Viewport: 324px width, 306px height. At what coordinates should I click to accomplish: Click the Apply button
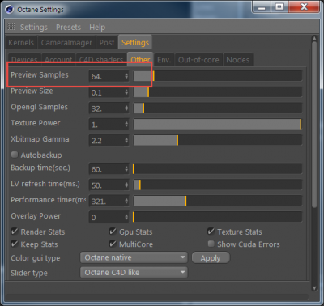[x=211, y=258]
